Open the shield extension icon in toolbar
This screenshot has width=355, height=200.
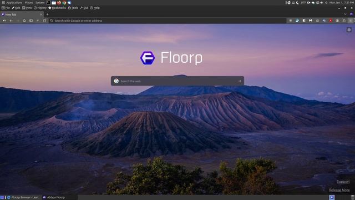304,21
